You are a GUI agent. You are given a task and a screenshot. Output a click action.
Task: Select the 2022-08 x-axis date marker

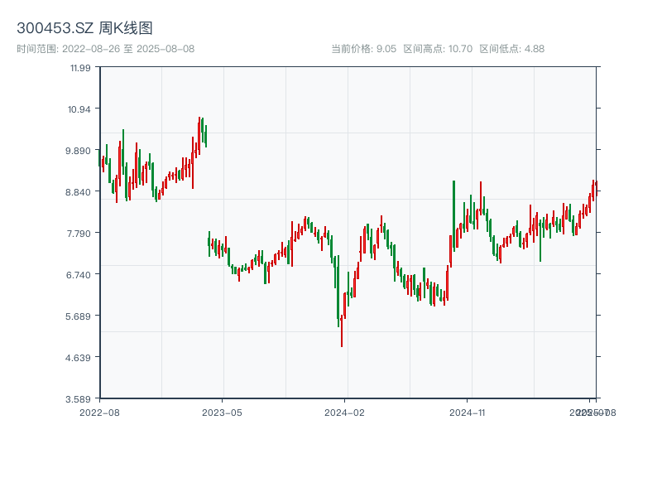tap(99, 412)
